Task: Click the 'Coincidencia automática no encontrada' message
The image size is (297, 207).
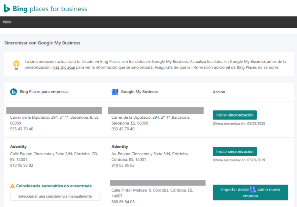Action: [x=54, y=186]
